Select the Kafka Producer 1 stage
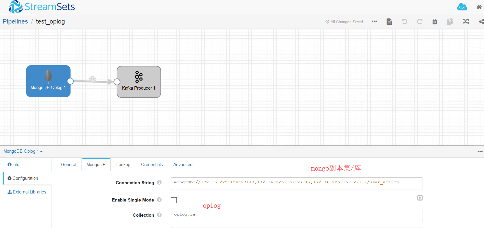The width and height of the screenshot is (484, 228). [x=139, y=82]
